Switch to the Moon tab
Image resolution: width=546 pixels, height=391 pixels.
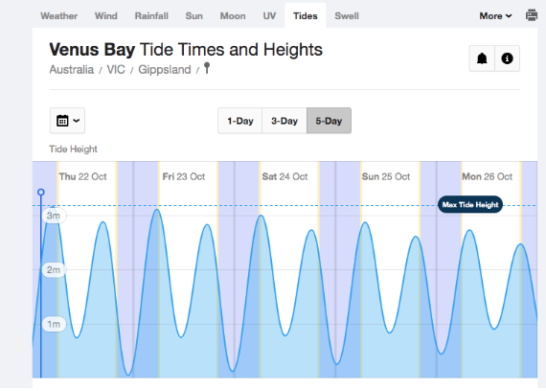[233, 16]
